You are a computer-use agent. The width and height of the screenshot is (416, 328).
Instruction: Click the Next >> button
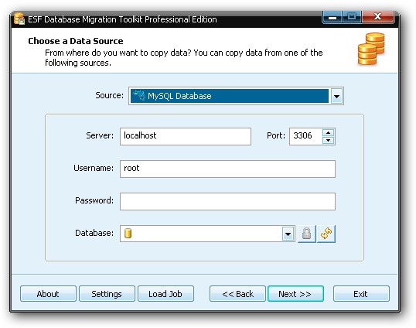pyautogui.click(x=295, y=294)
